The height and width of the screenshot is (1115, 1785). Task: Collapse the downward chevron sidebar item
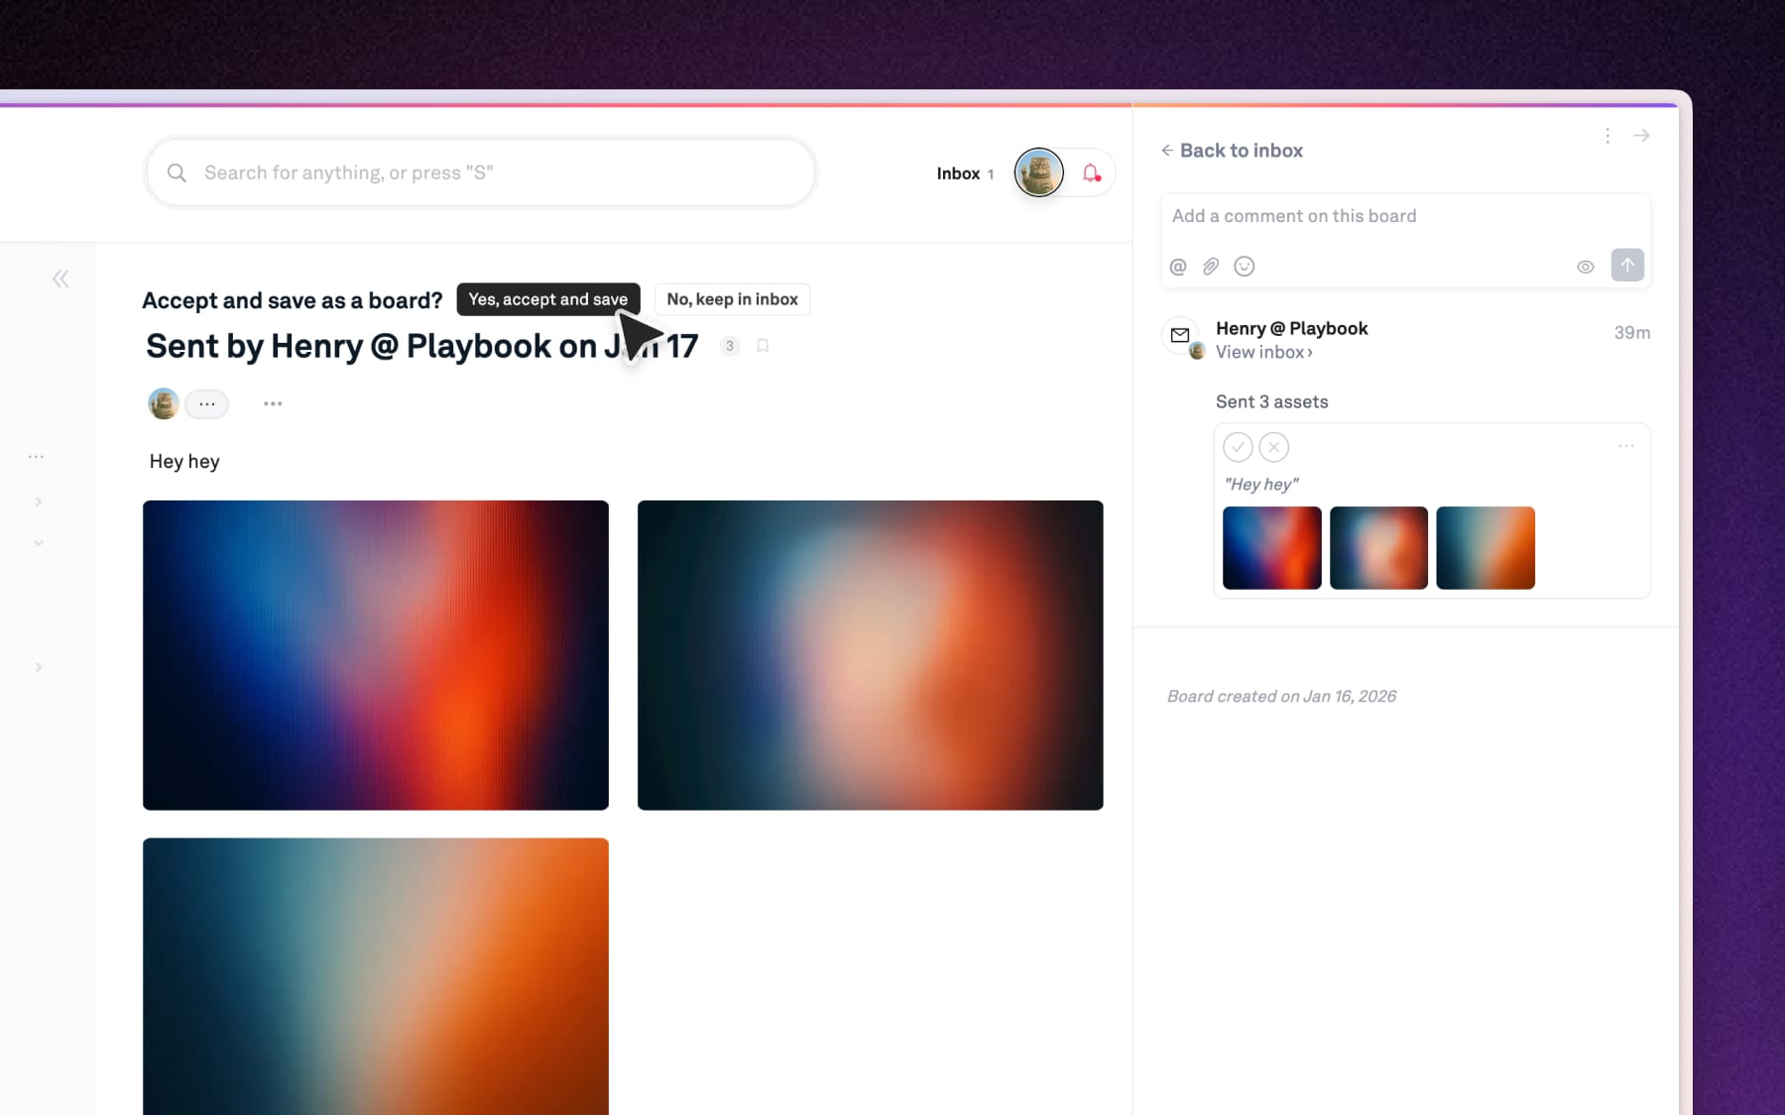pos(39,543)
